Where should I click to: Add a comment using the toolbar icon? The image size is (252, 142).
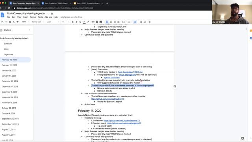[x=97, y=22]
